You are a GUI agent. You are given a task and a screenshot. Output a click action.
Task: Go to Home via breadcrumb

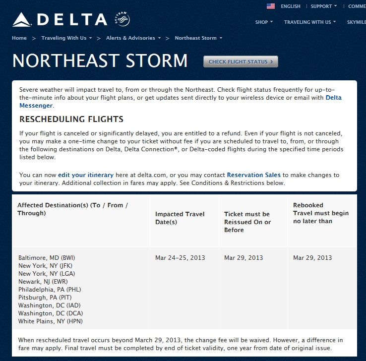[x=19, y=38]
